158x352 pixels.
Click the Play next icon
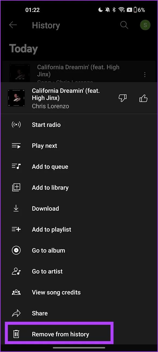pyautogui.click(x=16, y=146)
